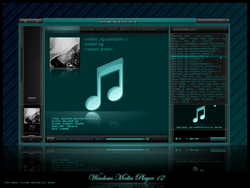Click the 'Size: 3.28MB' info line
The image size is (250, 188).
pos(60,129)
